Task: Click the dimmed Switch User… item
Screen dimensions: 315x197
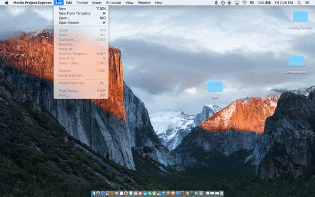Action: [81, 63]
